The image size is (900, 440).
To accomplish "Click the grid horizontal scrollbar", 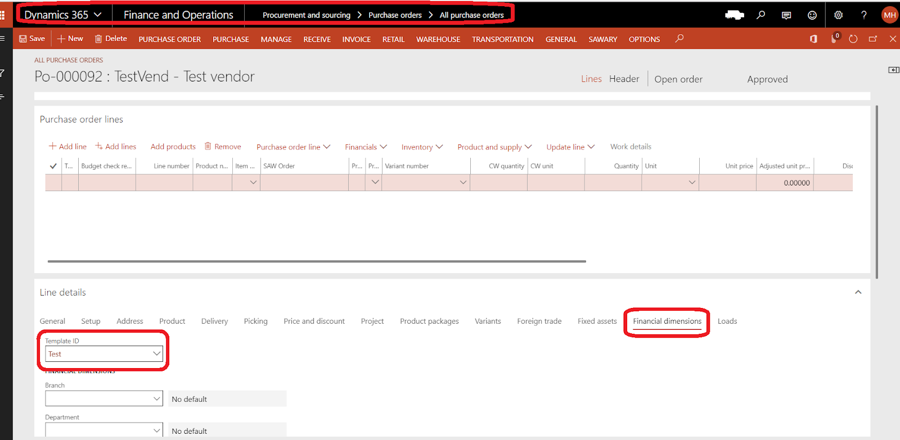I will coord(317,261).
